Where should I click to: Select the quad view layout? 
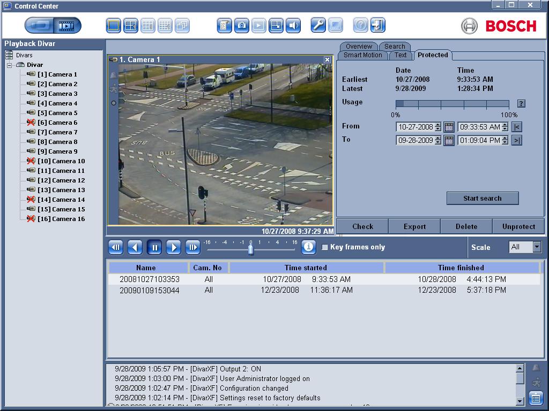coord(131,26)
